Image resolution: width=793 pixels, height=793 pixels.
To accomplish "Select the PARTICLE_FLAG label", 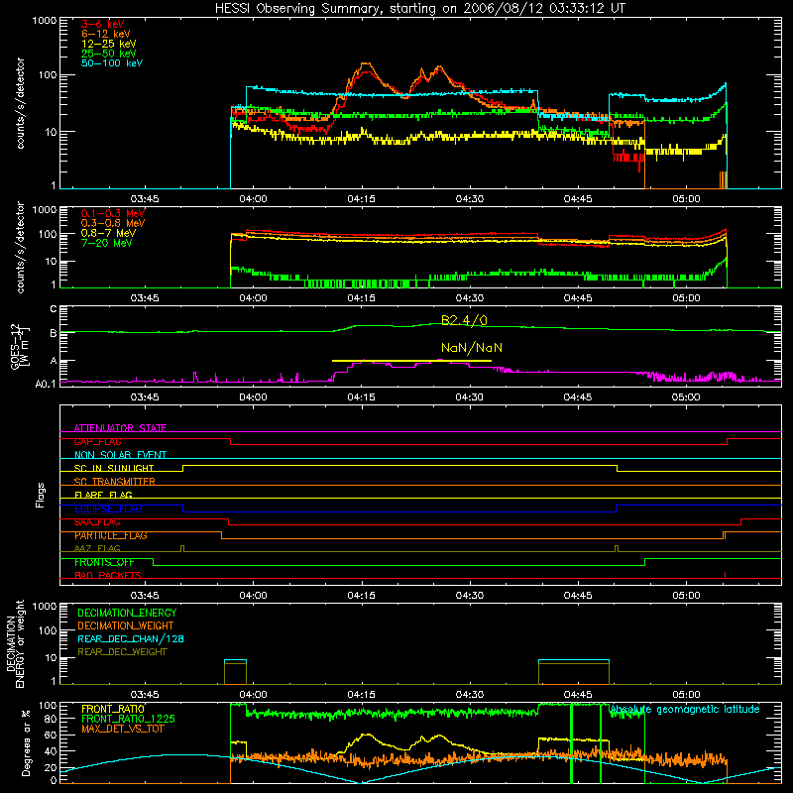I will coord(111,535).
